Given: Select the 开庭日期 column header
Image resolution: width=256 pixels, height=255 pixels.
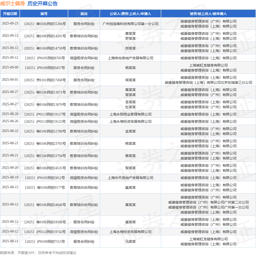Looking at the screenshot, I should pyautogui.click(x=10, y=14).
